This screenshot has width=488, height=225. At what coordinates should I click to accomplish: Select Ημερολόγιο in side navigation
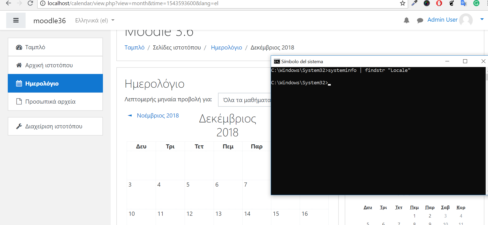click(x=55, y=83)
